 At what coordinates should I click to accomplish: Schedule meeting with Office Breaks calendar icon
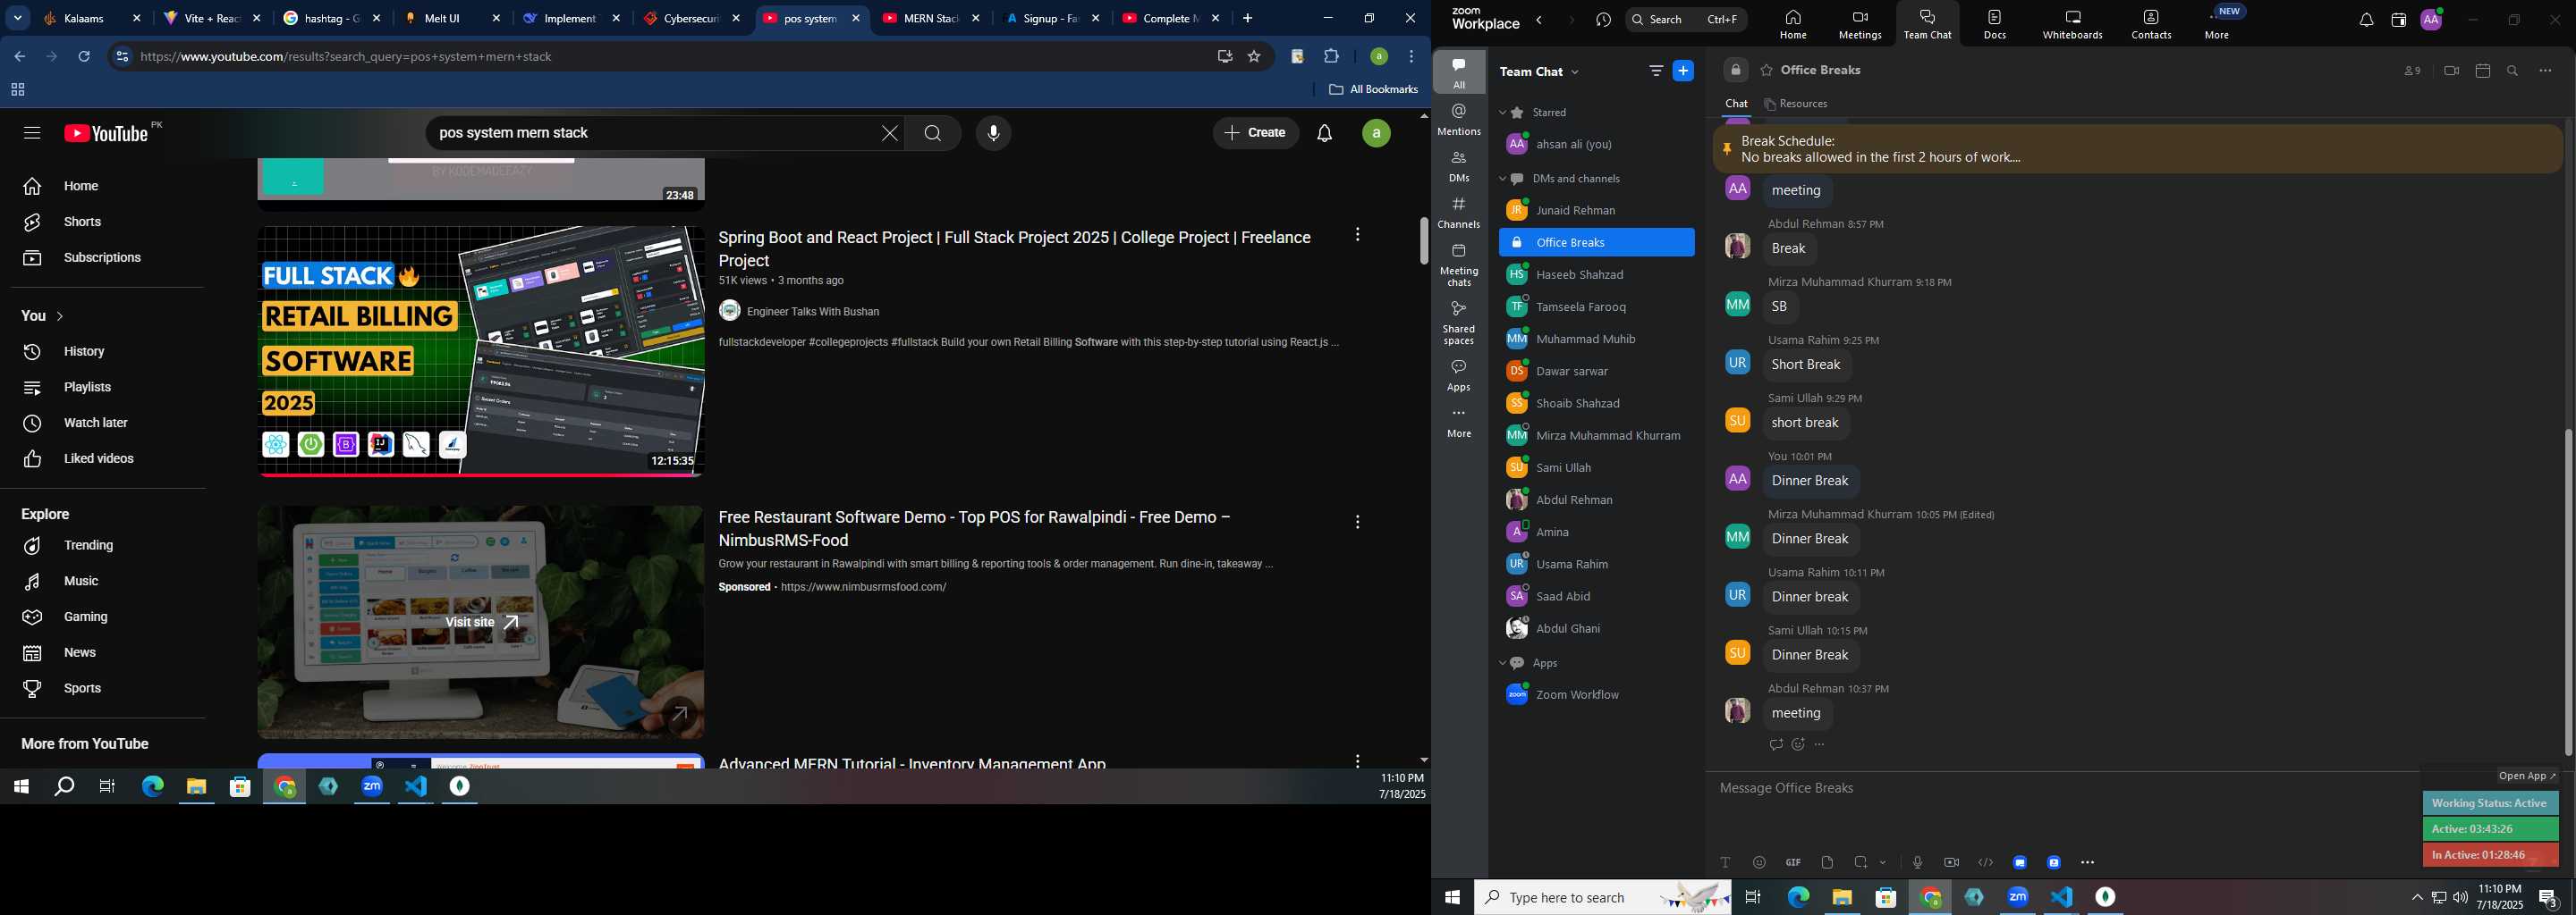coord(2482,71)
